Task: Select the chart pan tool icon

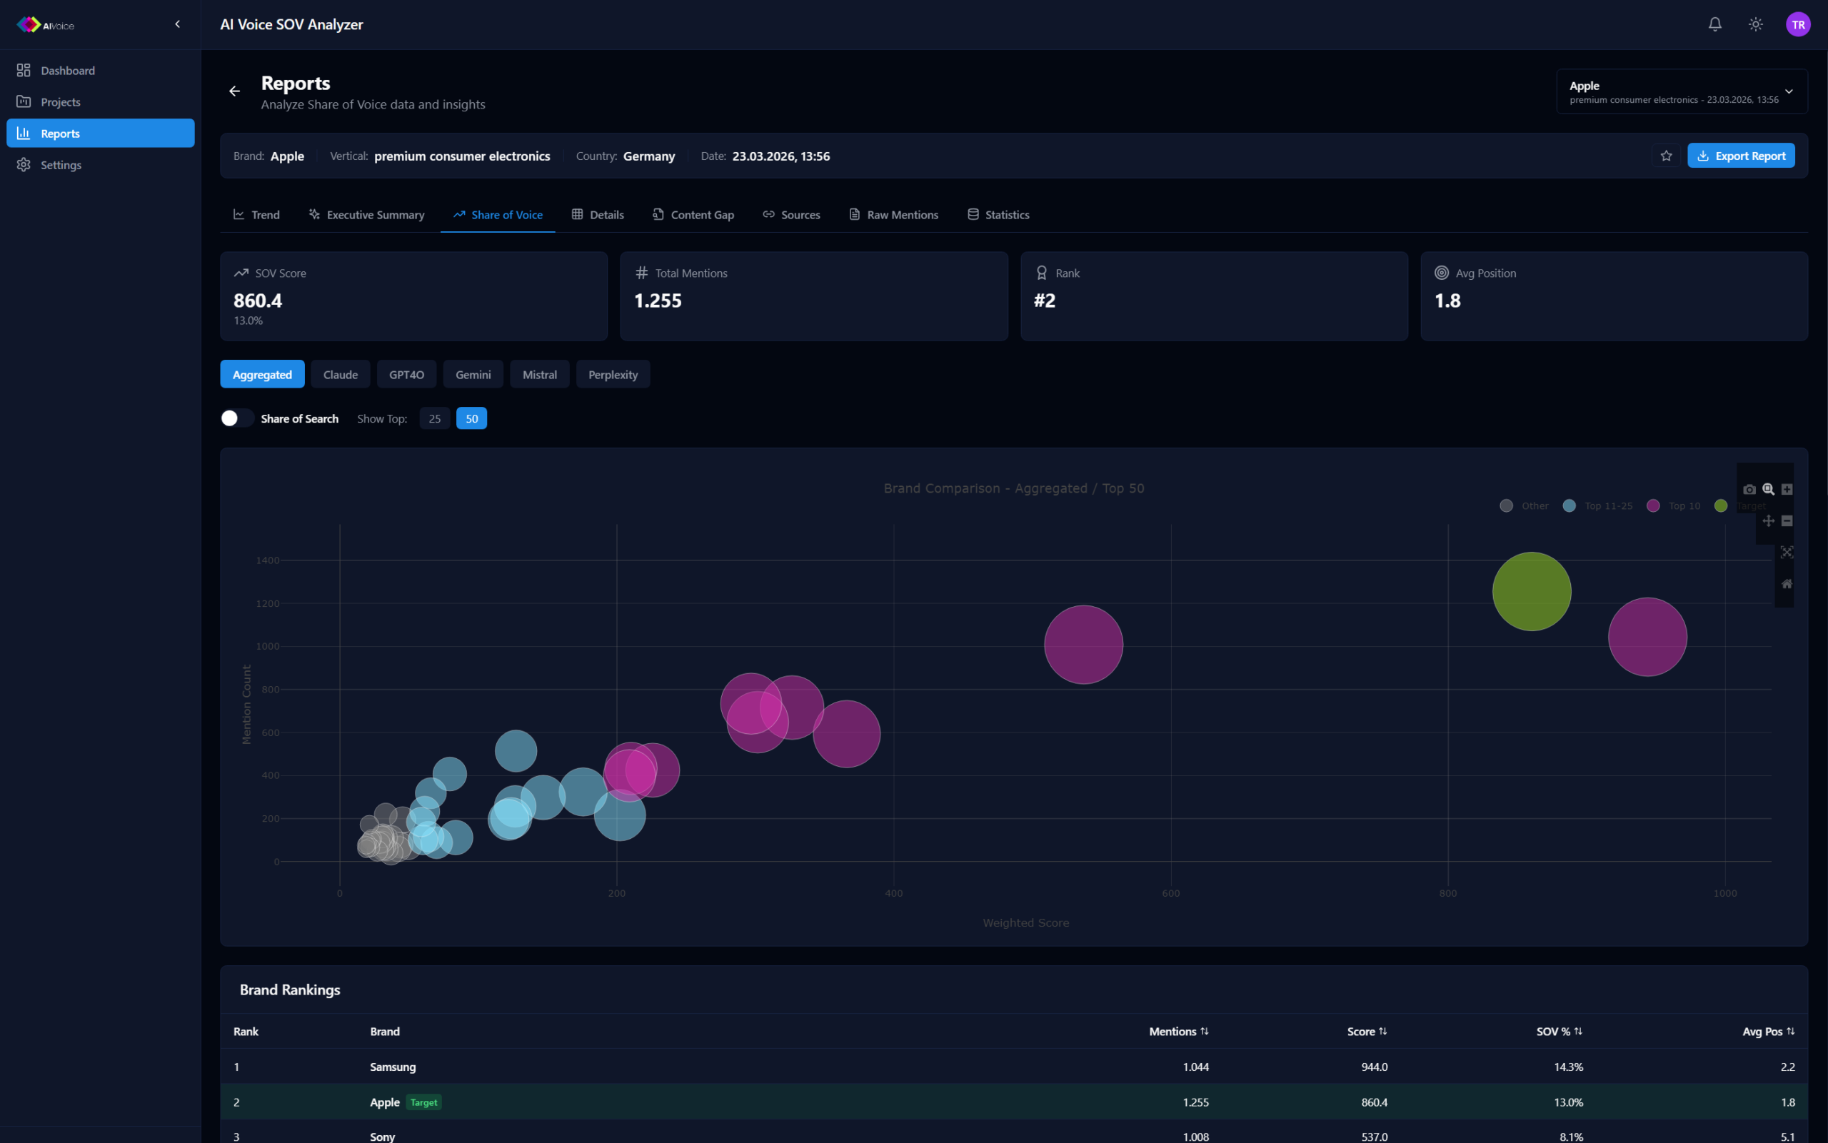Action: [x=1768, y=521]
